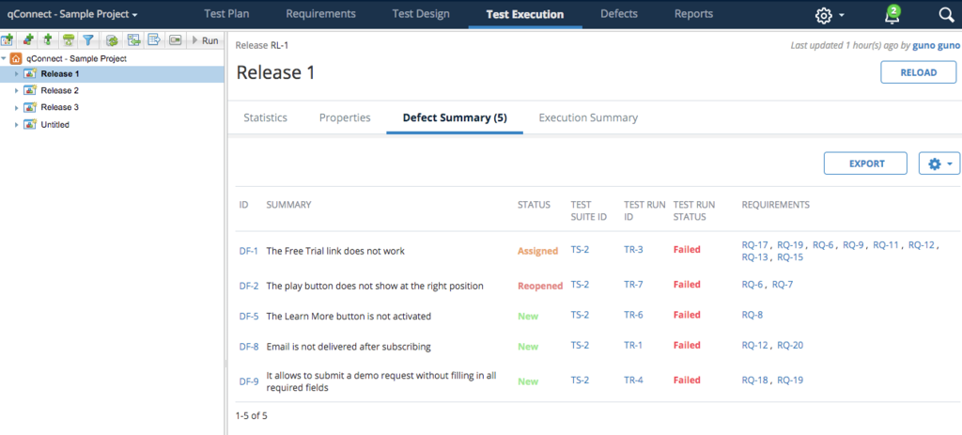This screenshot has width=962, height=435.
Task: Click the green recycle bin icon
Action: pyautogui.click(x=68, y=40)
